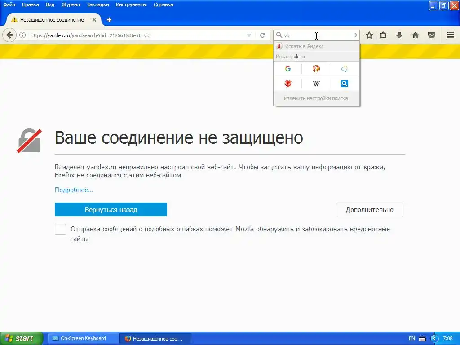Image resolution: width=460 pixels, height=345 pixels.
Task: Open the site information icon in the address bar
Action: coord(22,35)
